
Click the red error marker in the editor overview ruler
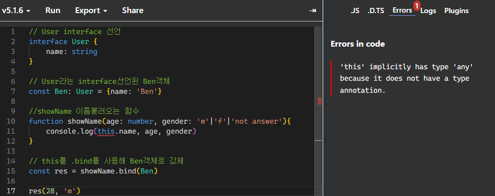(x=320, y=101)
